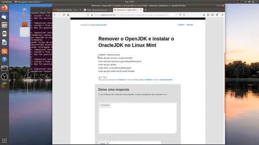This screenshot has height=145, width=259.
Task: Click the Firefox forward arrow
Action: coord(59,15)
